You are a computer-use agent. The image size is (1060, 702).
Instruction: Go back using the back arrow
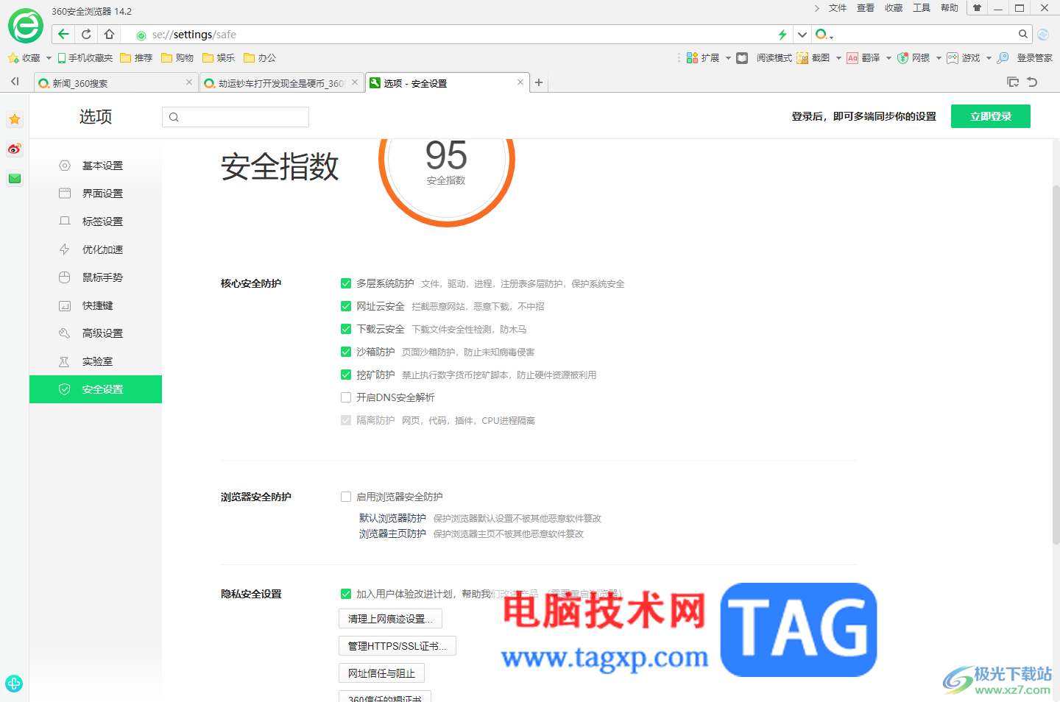pos(63,34)
